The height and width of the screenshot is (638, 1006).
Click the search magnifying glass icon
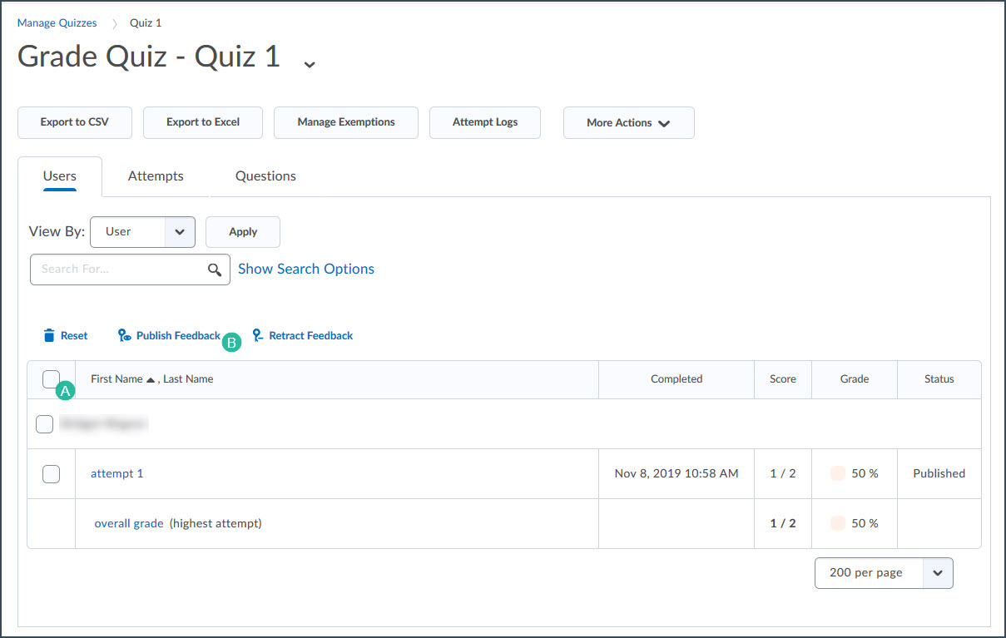tap(215, 269)
